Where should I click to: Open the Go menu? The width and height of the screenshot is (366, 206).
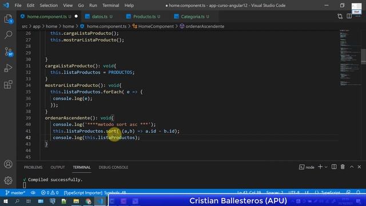[x=81, y=5]
